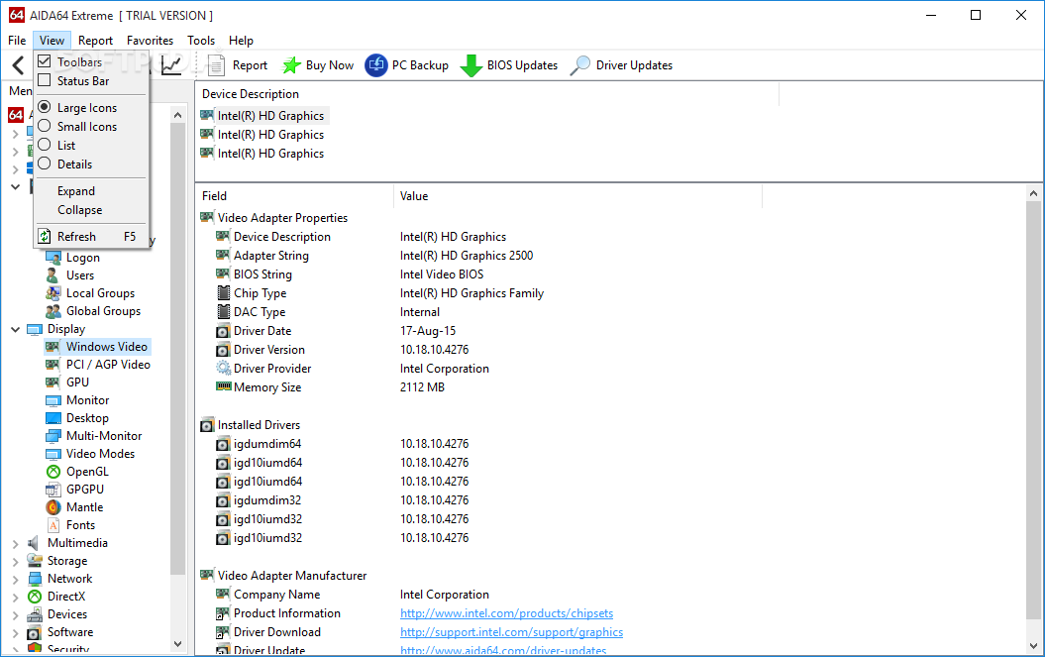
Task: Open the Help menu
Action: pos(241,40)
